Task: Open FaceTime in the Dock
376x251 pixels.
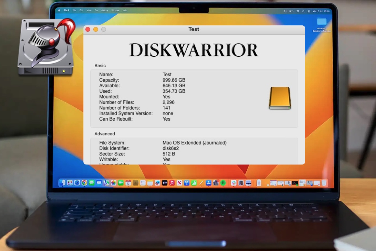Action: click(x=121, y=183)
